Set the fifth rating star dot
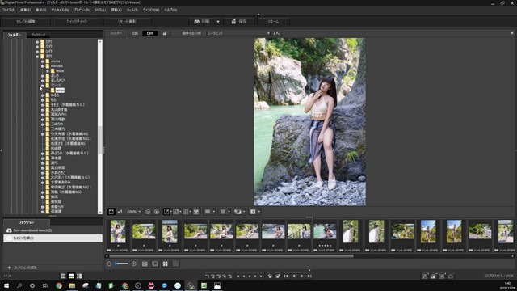The height and width of the screenshot is (291, 517). pyautogui.click(x=261, y=276)
